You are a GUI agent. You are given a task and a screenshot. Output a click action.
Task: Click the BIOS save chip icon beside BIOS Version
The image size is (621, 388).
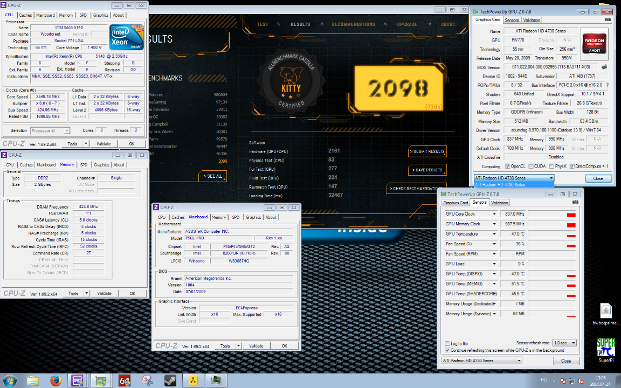pos(604,67)
